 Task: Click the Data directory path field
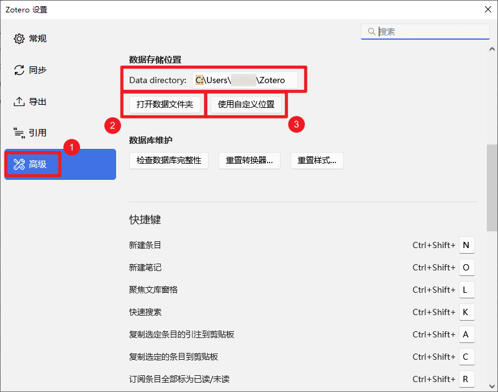[245, 80]
